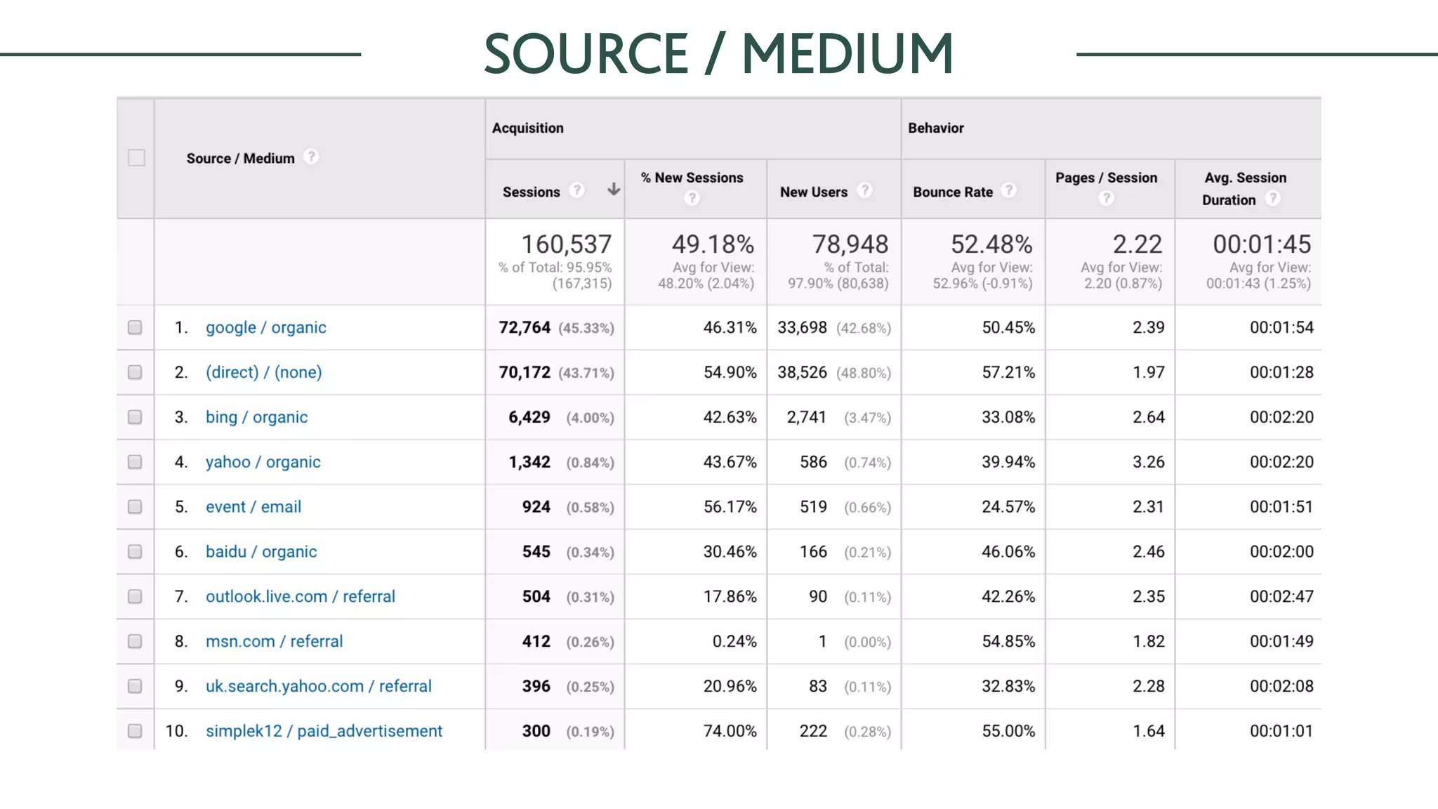Click help icon next to Source / Medium

[311, 157]
